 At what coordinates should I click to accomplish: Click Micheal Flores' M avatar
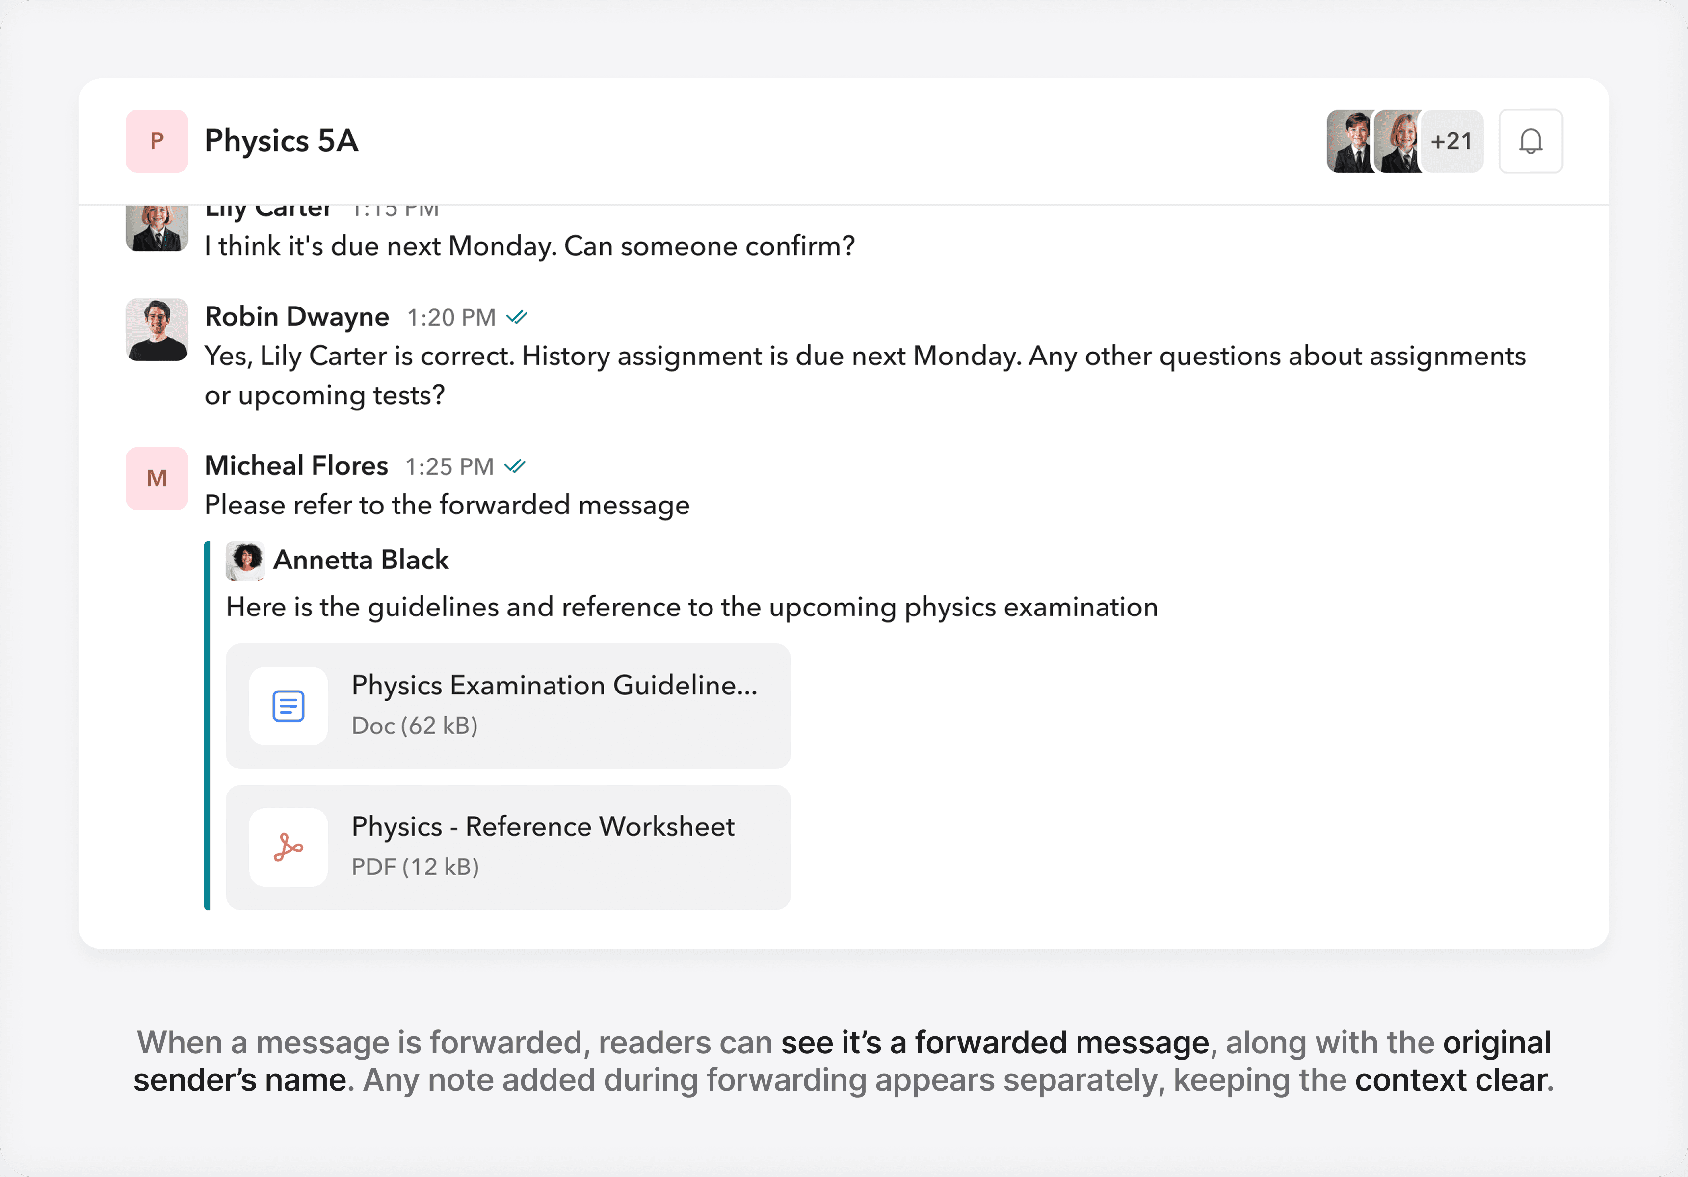pos(157,478)
